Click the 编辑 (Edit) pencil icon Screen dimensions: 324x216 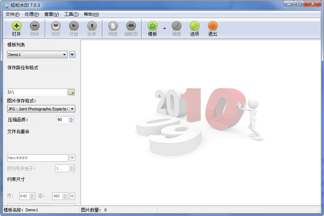(x=176, y=26)
